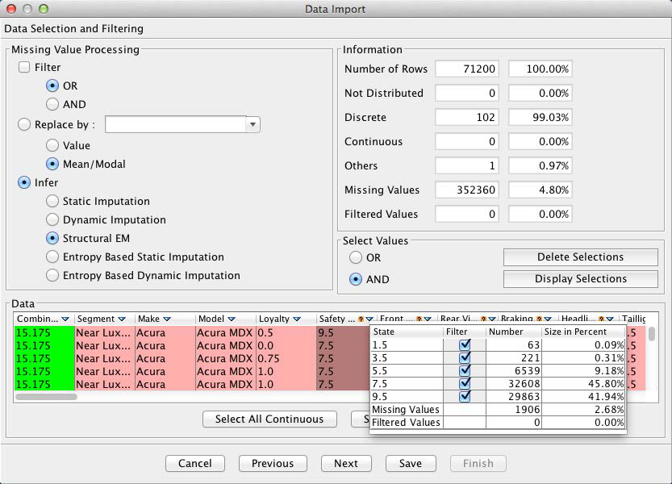Click the green Combined cell in first row
The image size is (672, 484).
pos(44,332)
